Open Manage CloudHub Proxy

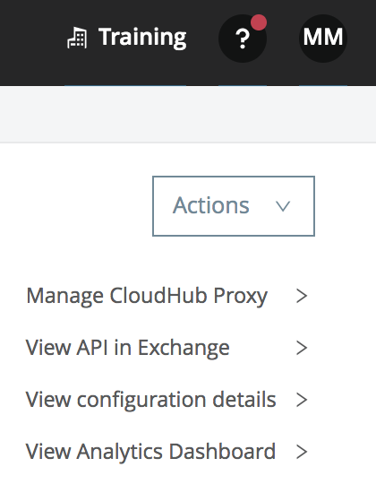[147, 296]
